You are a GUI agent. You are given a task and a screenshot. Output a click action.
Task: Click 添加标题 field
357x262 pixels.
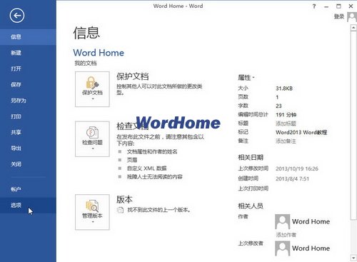[x=286, y=124]
